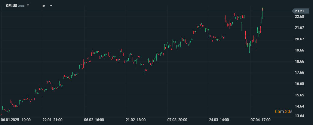Click the current price tag 23.21
313x125 pixels.
pyautogui.click(x=300, y=11)
